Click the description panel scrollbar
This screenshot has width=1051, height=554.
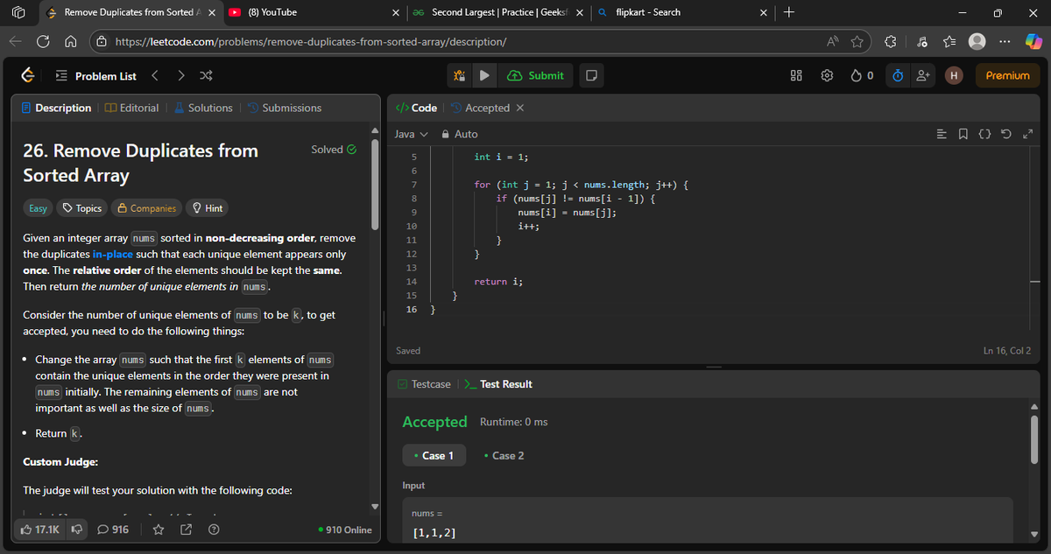point(377,184)
